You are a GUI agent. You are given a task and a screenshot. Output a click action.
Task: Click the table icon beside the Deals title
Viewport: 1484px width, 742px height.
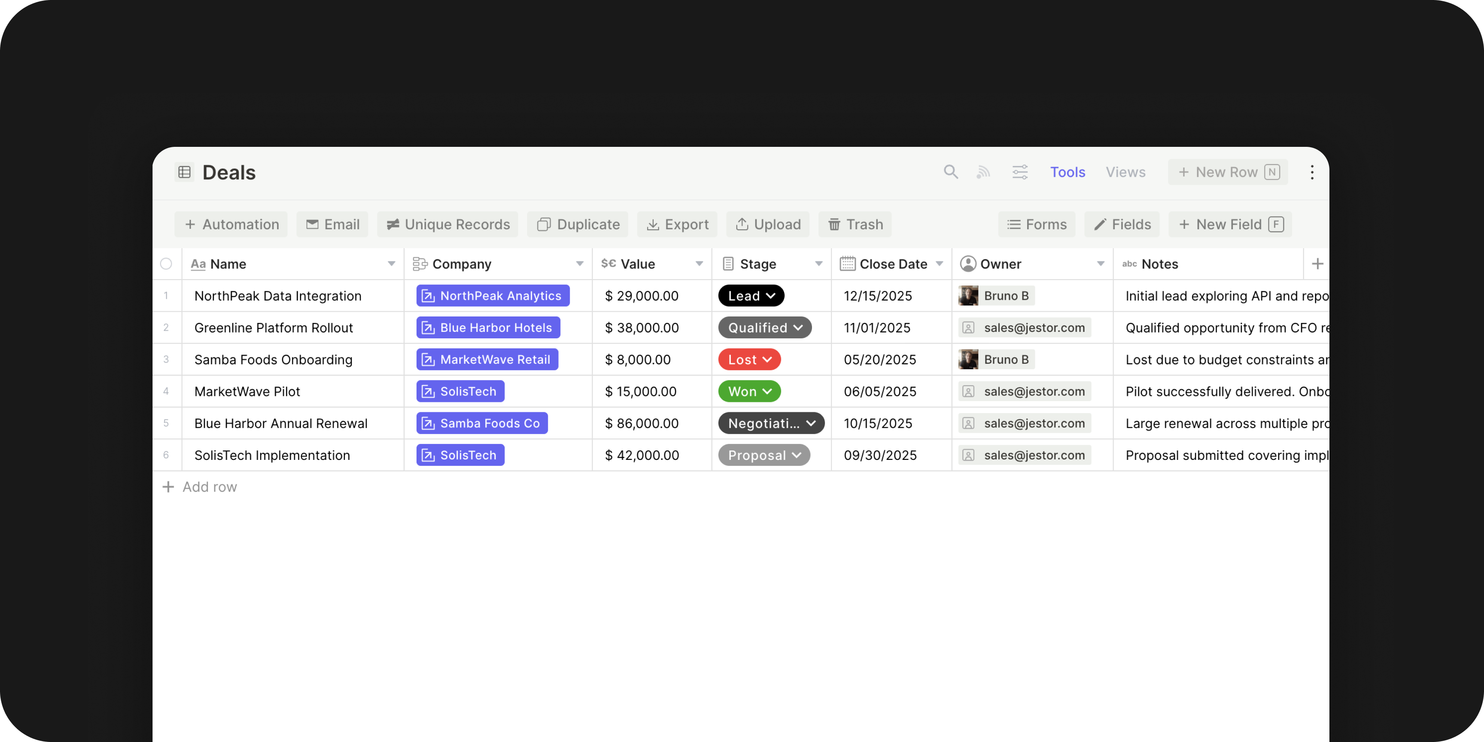point(184,172)
